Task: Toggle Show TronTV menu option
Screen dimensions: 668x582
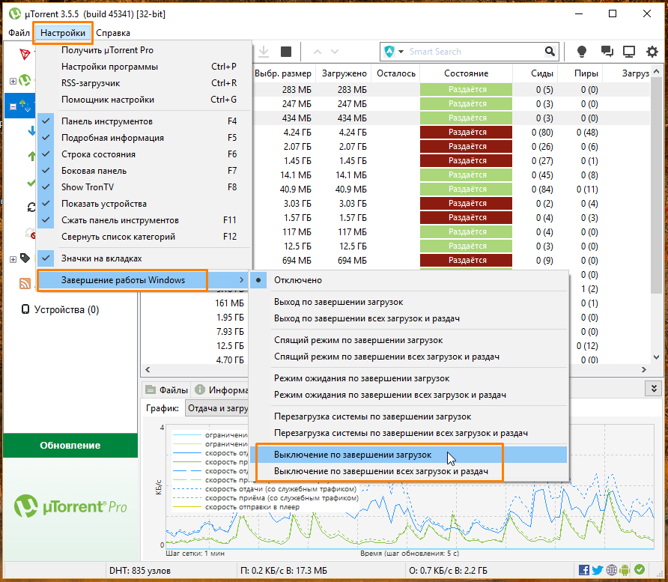Action: coord(145,187)
